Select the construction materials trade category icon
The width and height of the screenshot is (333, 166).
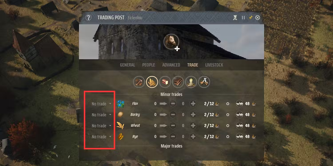pyautogui.click(x=139, y=82)
